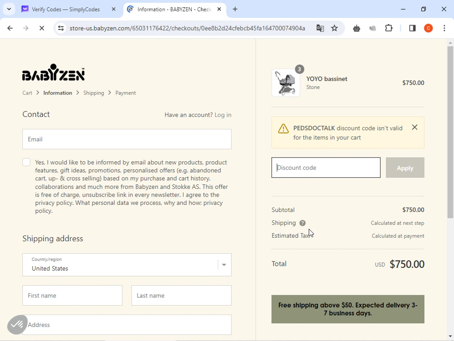Click the quantity badge showing 3
Image resolution: width=454 pixels, height=341 pixels.
pyautogui.click(x=299, y=69)
